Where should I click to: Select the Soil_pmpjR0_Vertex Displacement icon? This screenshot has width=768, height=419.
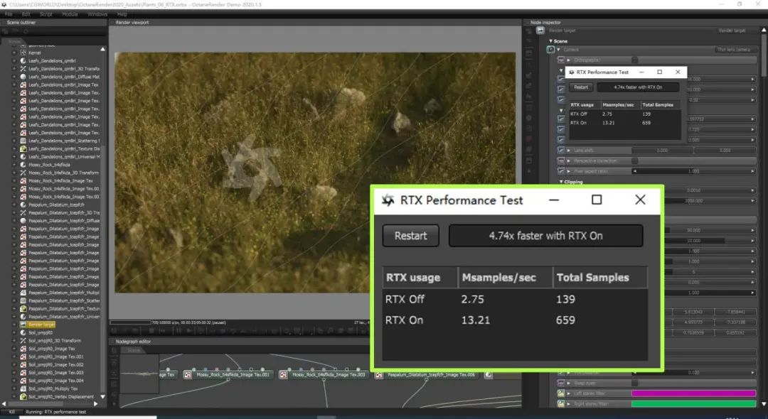23,396
